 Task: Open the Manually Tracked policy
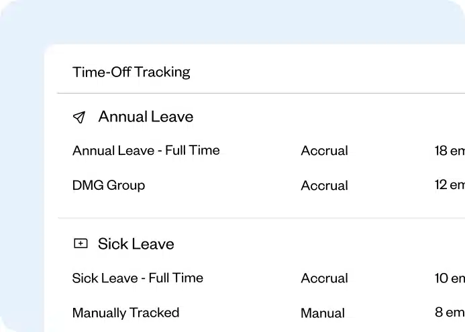tap(125, 313)
